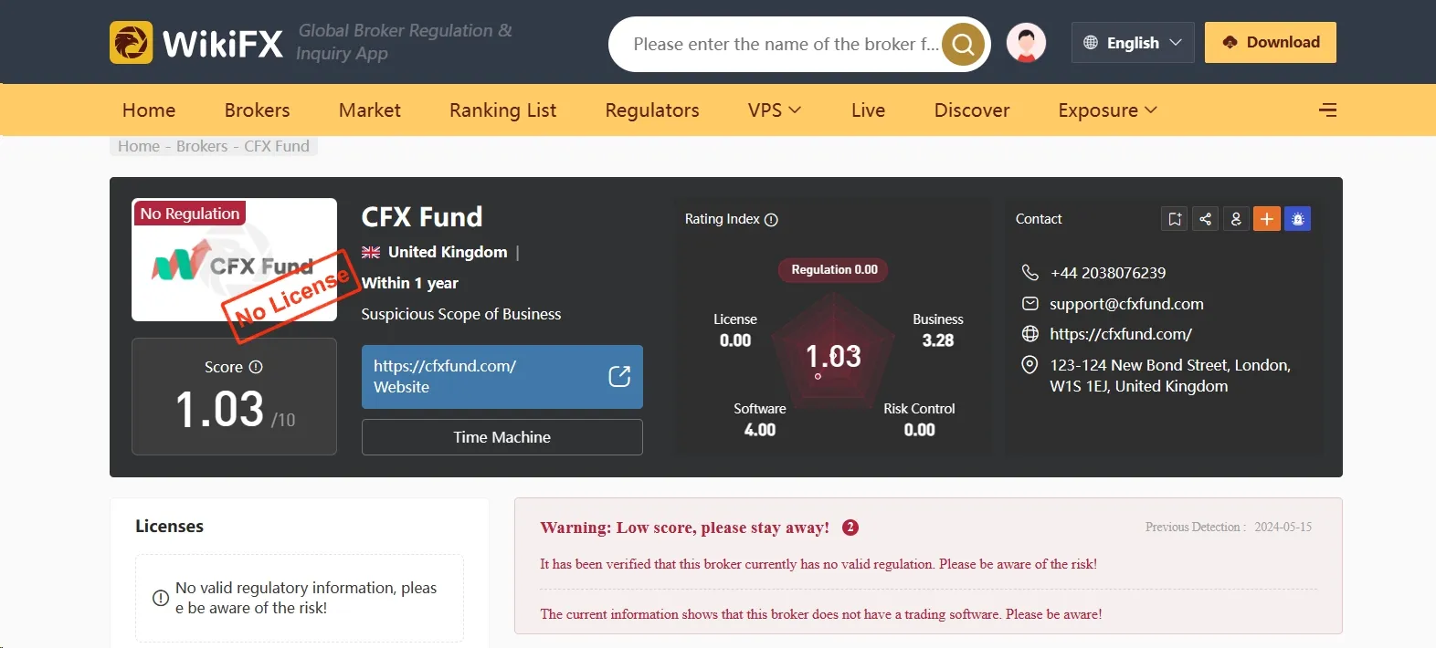Click the envelope email icon

(1029, 303)
